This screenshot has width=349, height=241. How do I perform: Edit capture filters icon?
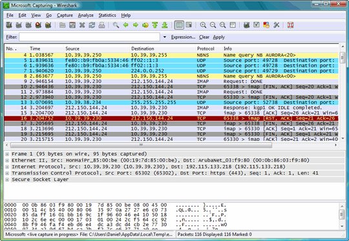tap(246, 25)
